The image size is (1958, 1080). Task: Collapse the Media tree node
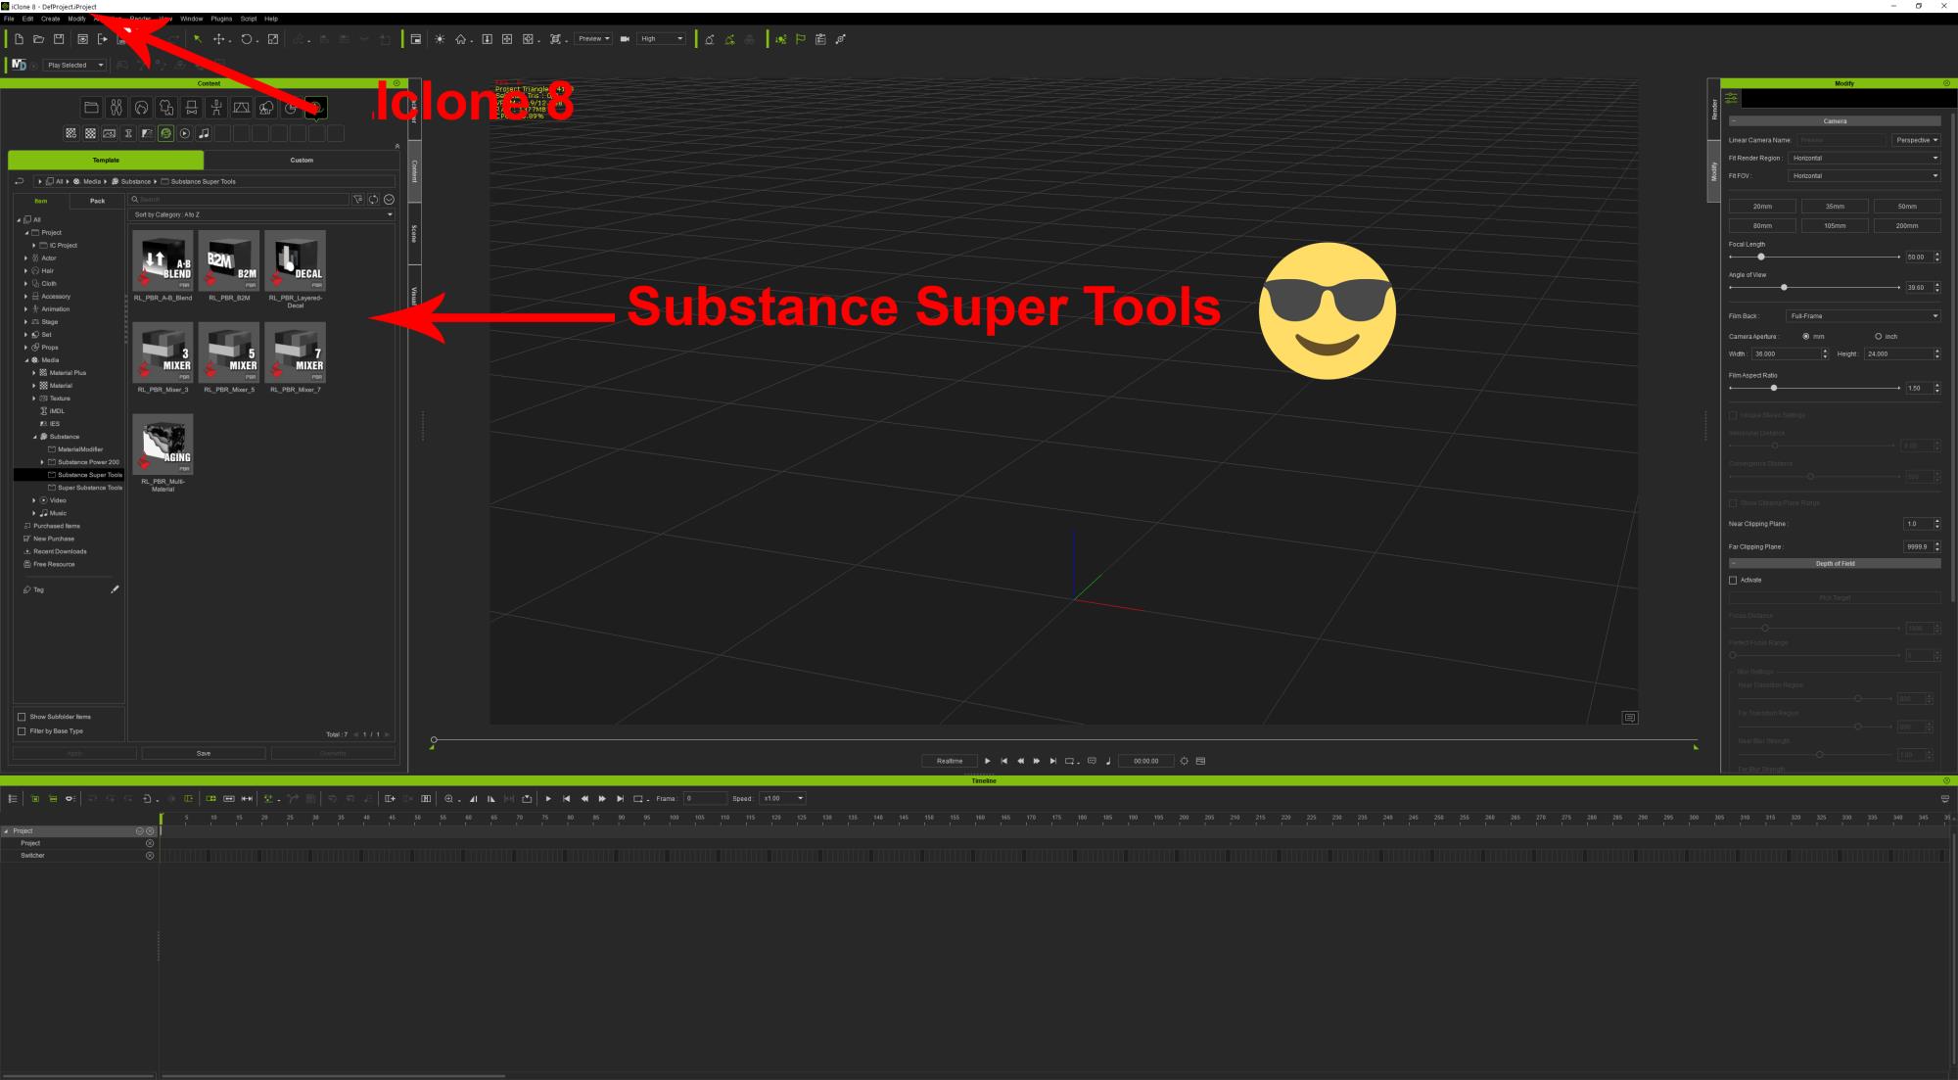tap(26, 360)
